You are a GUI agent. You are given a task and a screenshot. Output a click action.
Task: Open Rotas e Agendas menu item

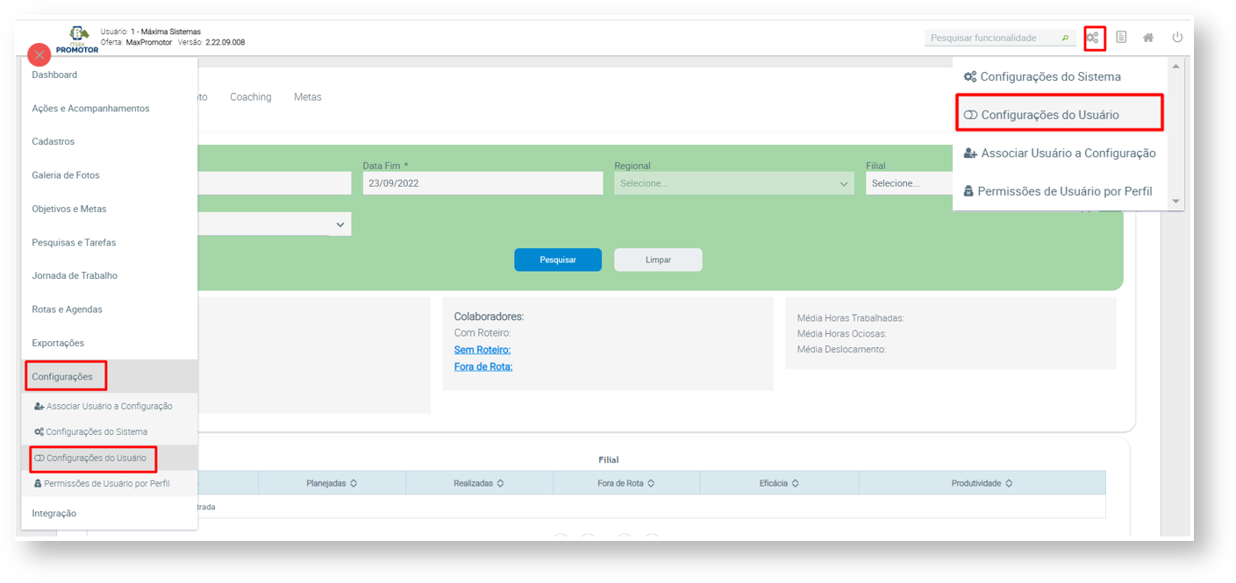tap(110, 309)
